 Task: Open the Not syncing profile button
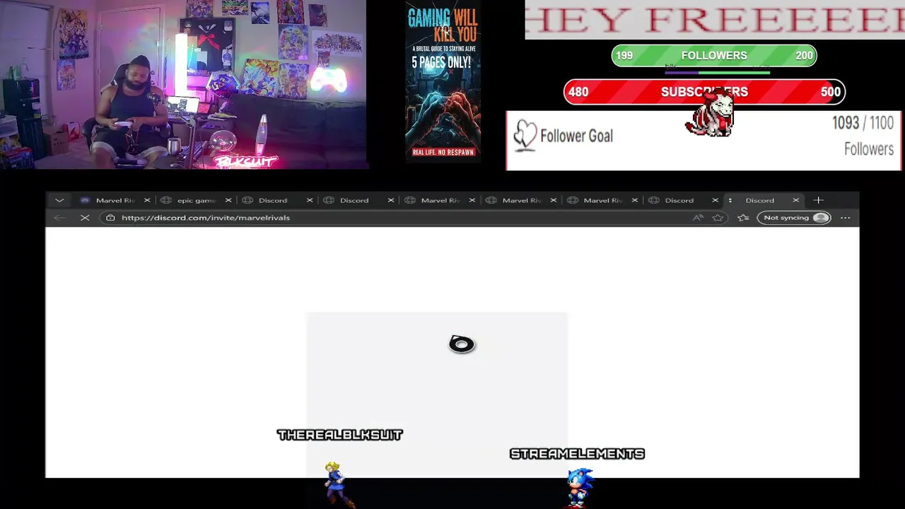[x=794, y=218]
